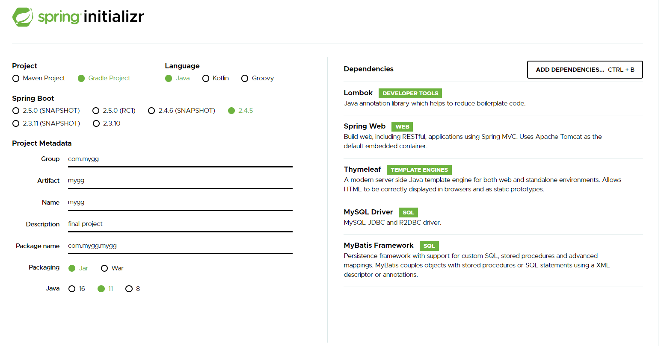Click the SQL tag beside MyBatis Framework

point(429,246)
